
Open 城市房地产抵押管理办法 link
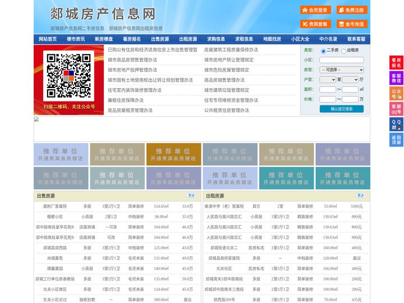(132, 70)
